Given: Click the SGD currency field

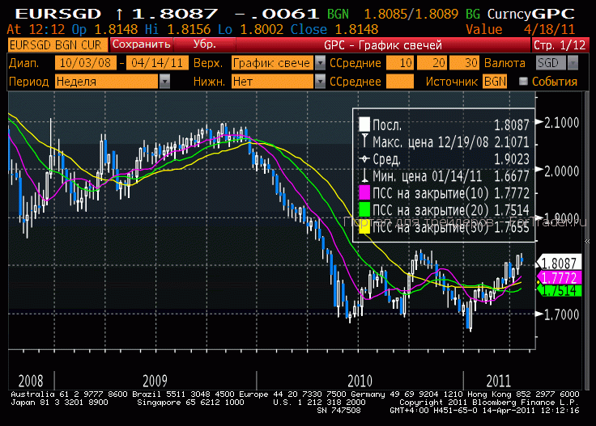Looking at the screenshot, I should (x=551, y=63).
